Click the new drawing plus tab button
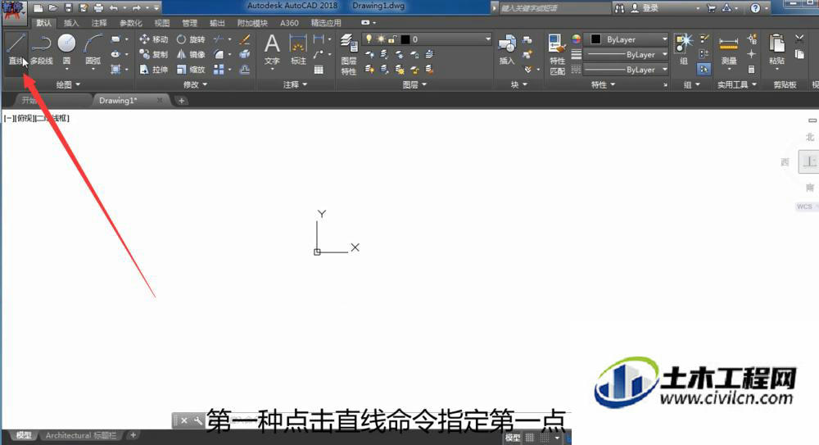 coord(181,101)
